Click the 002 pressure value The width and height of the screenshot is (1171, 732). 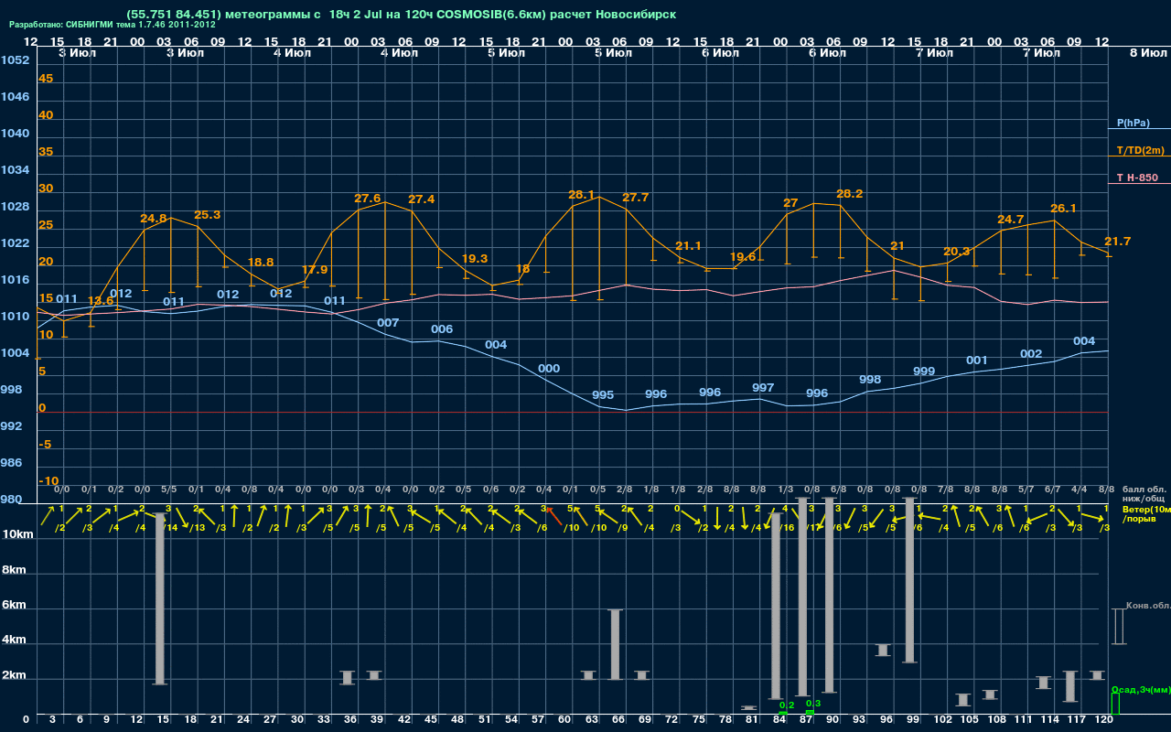click(1031, 353)
